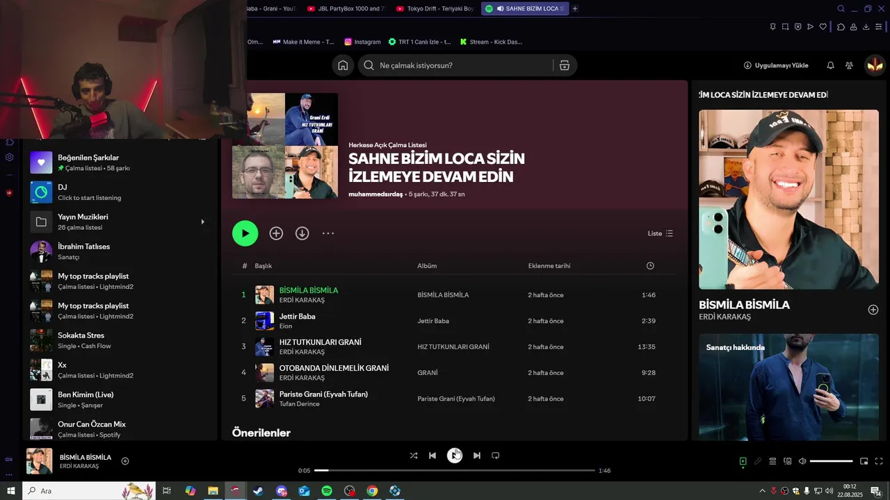
Task: Open the DJ item in the library
Action: click(121, 192)
